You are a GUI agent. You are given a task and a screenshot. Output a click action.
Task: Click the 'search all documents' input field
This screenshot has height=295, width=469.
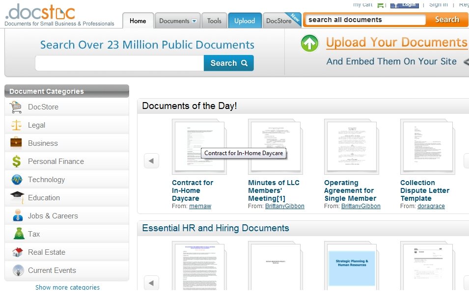[x=365, y=20]
